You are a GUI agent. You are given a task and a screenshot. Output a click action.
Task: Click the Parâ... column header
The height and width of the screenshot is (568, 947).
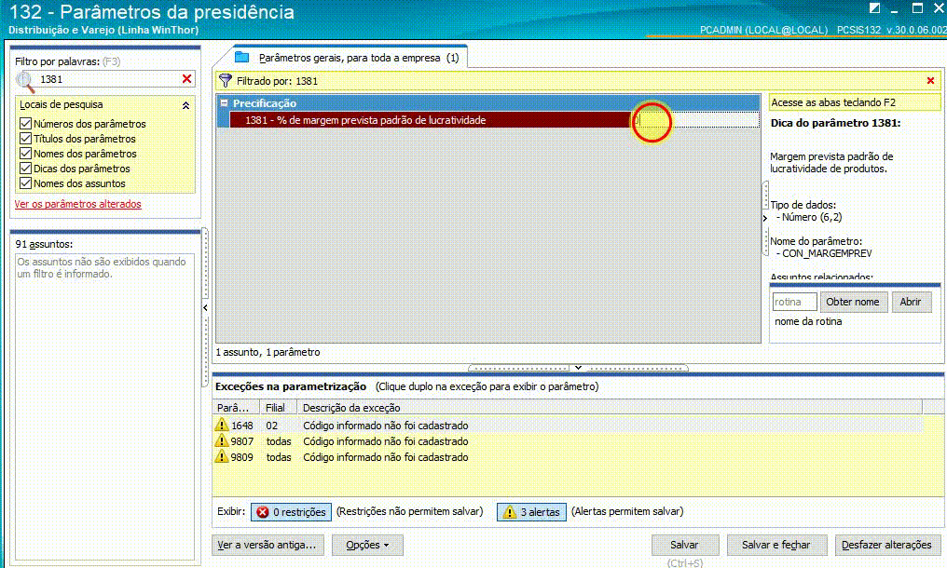(x=236, y=408)
